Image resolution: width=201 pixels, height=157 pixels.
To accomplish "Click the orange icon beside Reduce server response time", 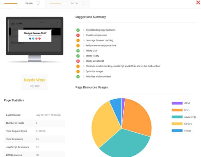I will (x=78, y=46).
